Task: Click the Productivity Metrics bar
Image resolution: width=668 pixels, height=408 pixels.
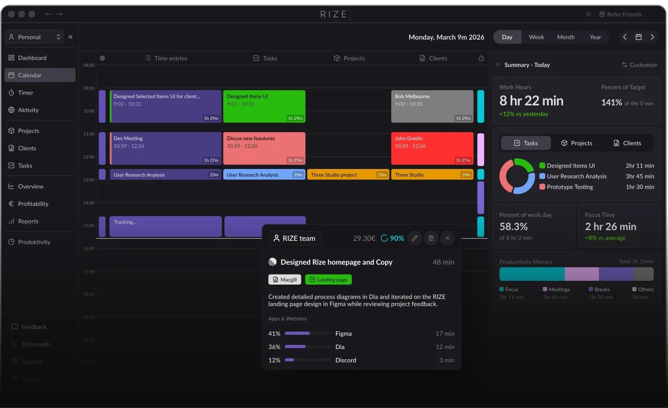Action: coord(576,274)
